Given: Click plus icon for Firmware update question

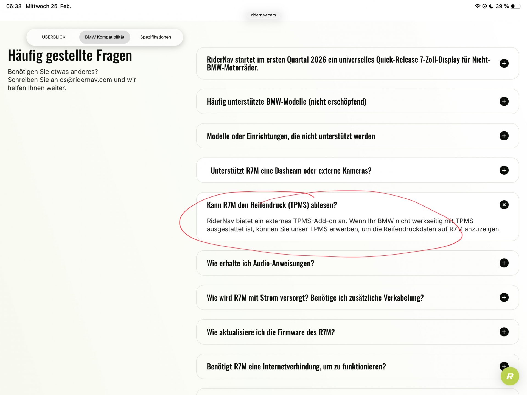Looking at the screenshot, I should coord(504,332).
